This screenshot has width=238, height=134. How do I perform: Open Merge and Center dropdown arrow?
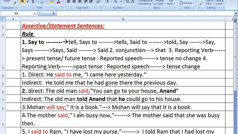pos(101,1)
